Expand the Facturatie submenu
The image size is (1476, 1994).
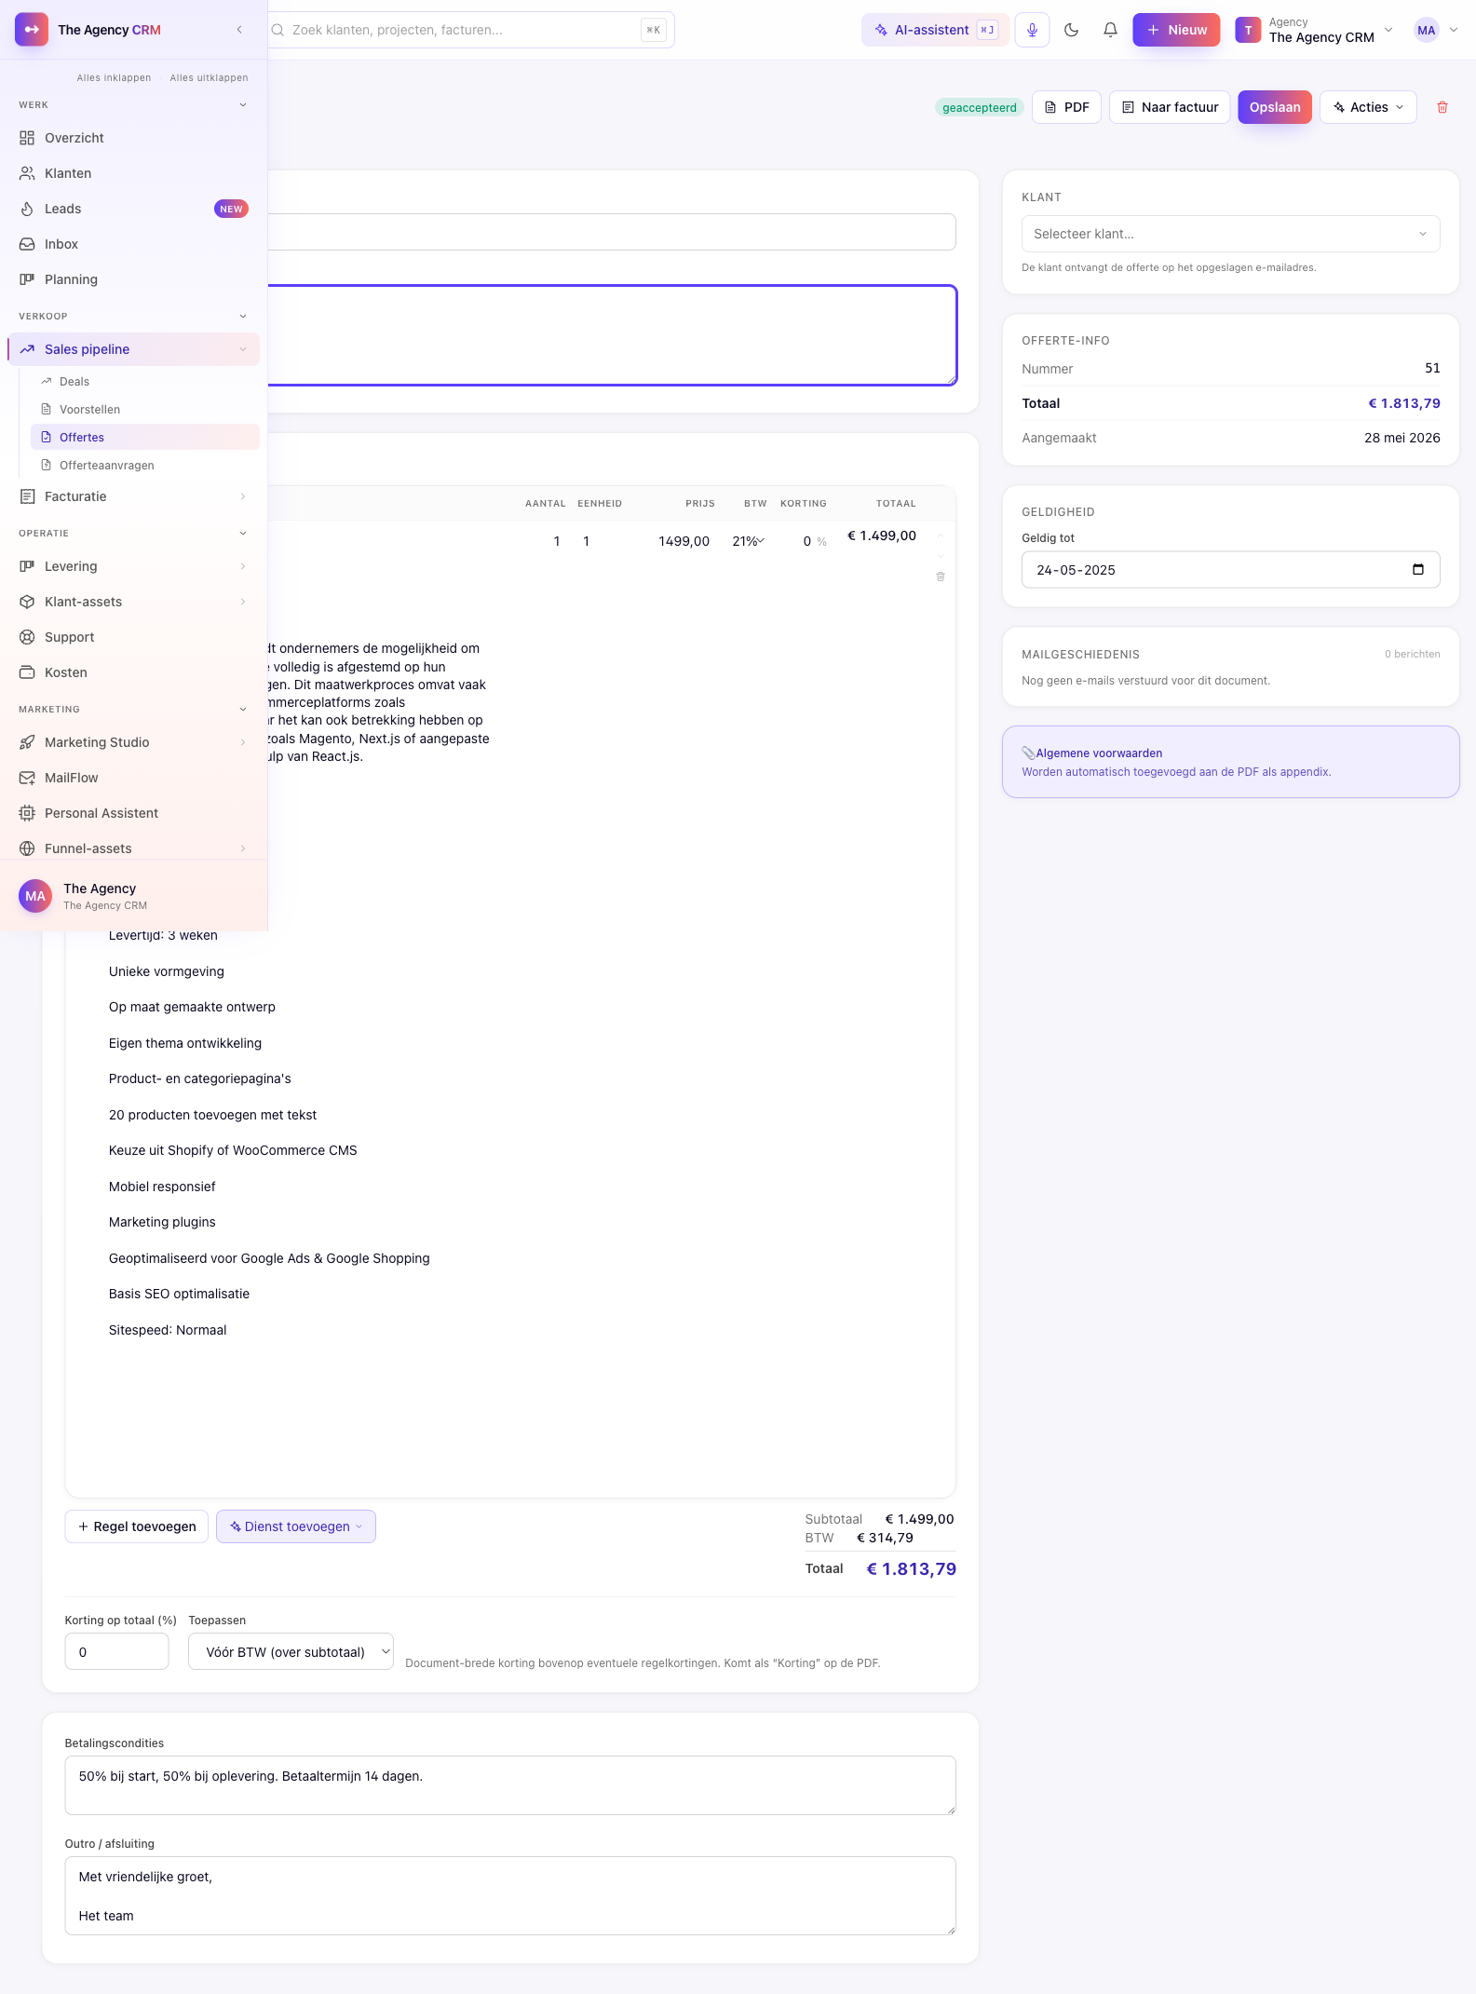pyautogui.click(x=243, y=496)
